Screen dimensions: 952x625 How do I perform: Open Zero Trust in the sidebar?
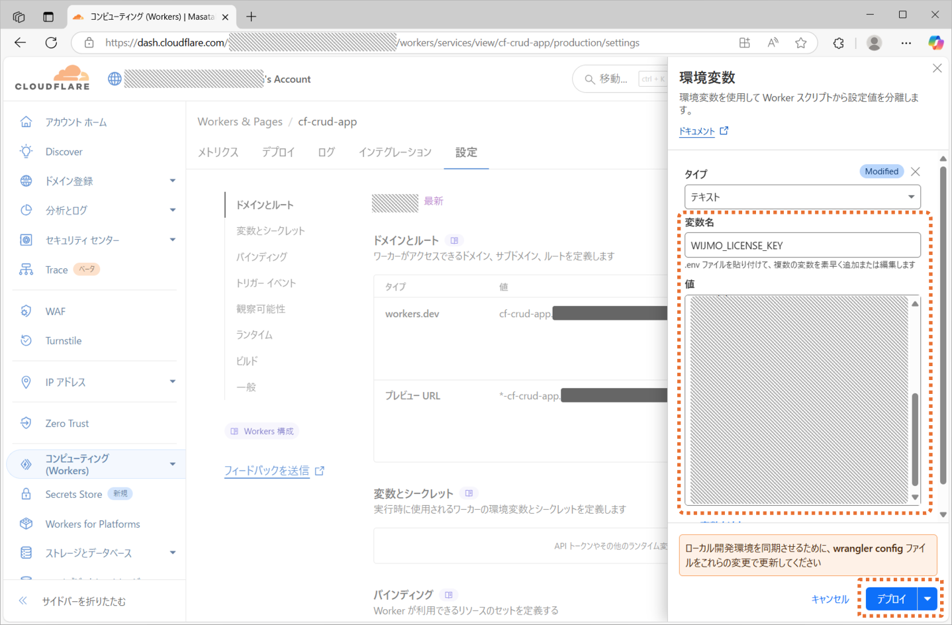pyautogui.click(x=67, y=424)
